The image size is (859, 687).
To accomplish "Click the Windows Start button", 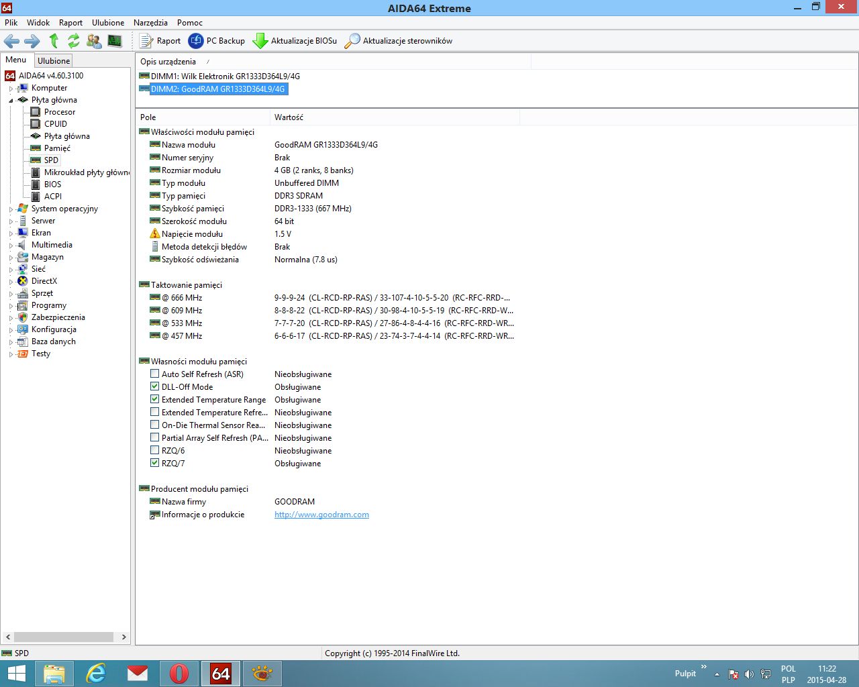I will point(16,674).
